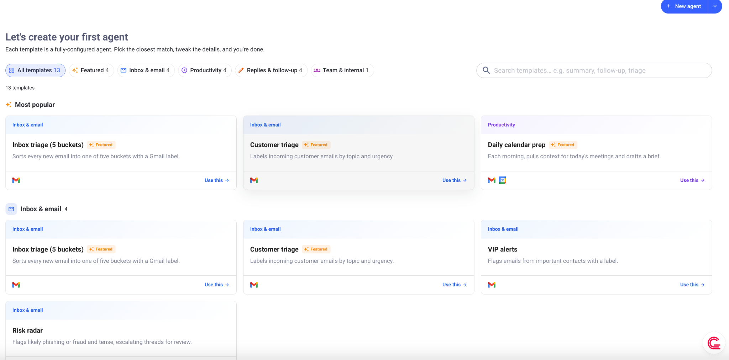Click Featured badge on Daily calendar prep

click(563, 145)
